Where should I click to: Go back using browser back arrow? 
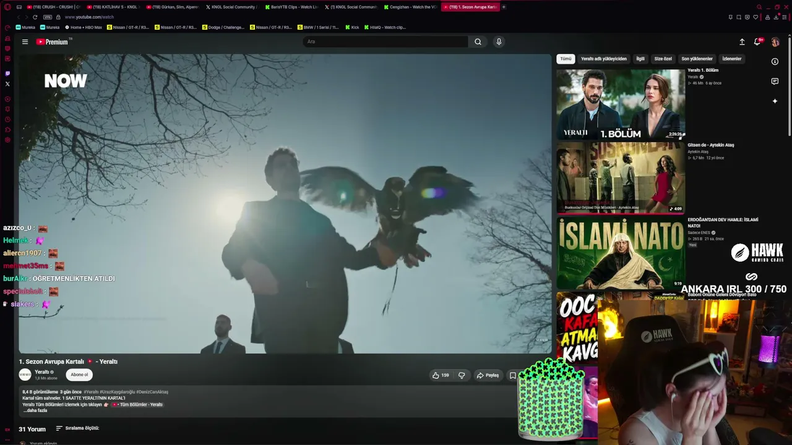click(18, 17)
